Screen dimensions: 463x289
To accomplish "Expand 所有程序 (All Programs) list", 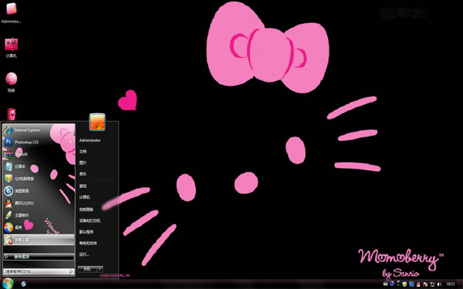I will coord(39,257).
